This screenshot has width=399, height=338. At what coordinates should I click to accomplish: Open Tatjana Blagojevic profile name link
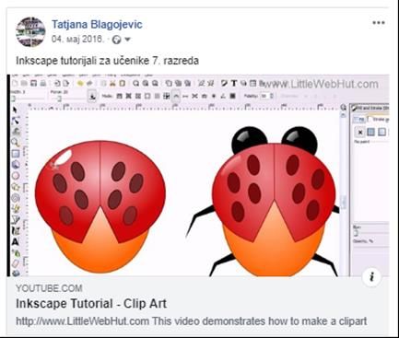tap(97, 24)
